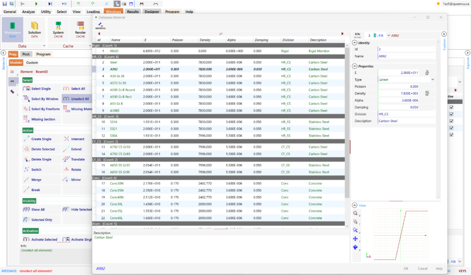The width and height of the screenshot is (471, 275).
Task: Collapse the View section
Action: coord(355,206)
